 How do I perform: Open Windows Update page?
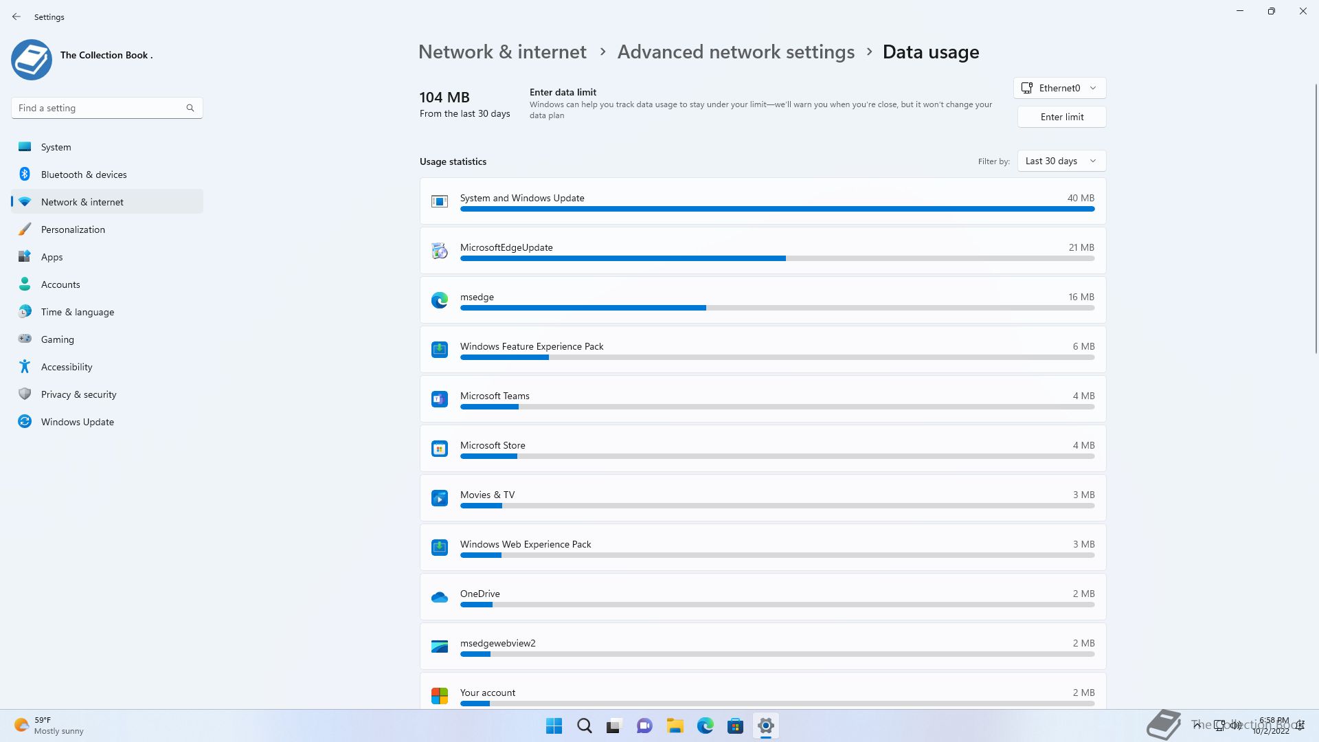point(107,422)
